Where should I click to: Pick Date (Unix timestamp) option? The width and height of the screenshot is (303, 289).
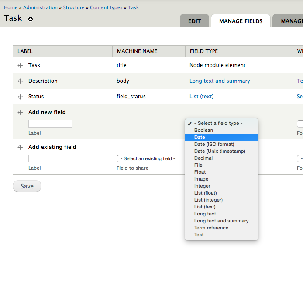pyautogui.click(x=221, y=151)
